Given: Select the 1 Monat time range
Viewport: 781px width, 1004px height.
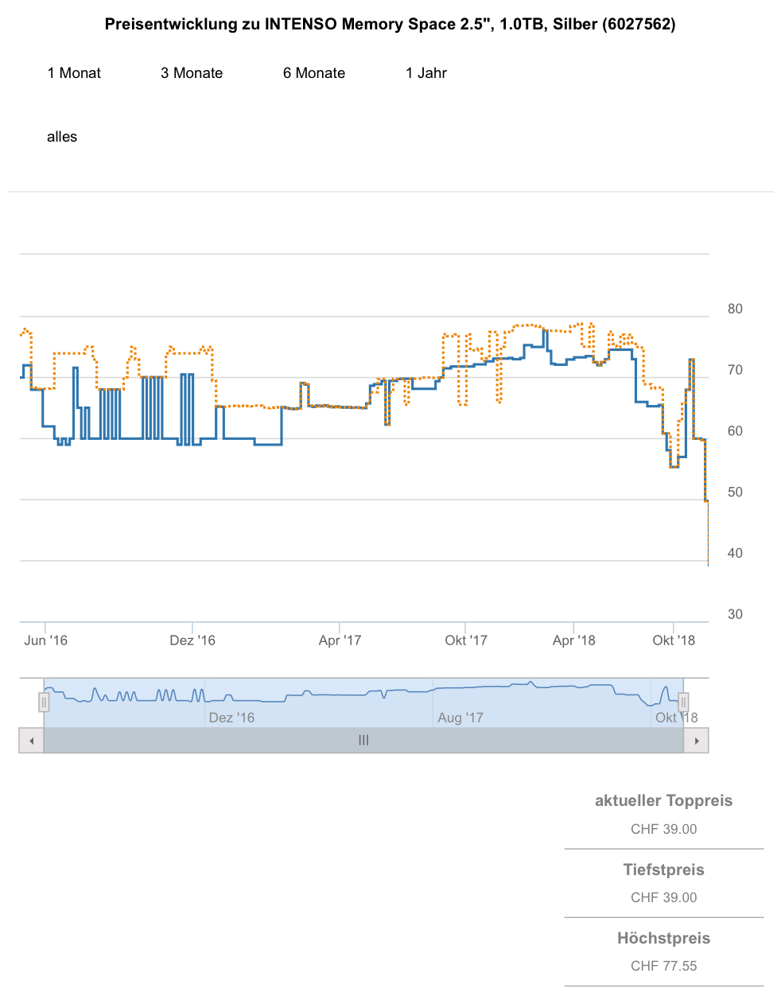Looking at the screenshot, I should (x=74, y=73).
